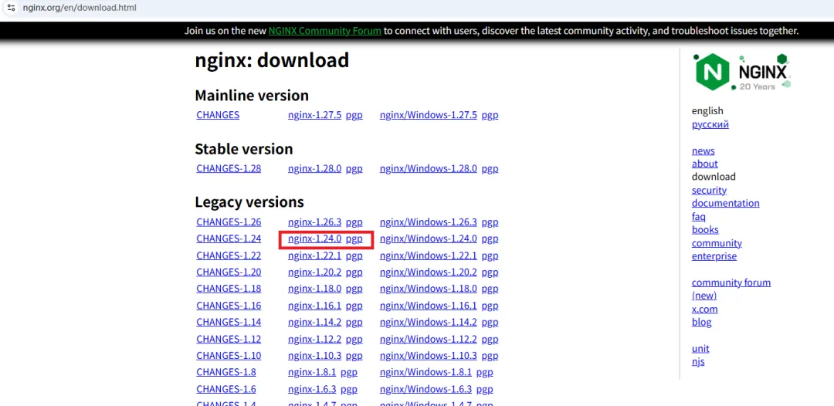Viewport: 834px width, 406px height.
Task: Download nginx-1.28.0 stable source
Action: [314, 168]
